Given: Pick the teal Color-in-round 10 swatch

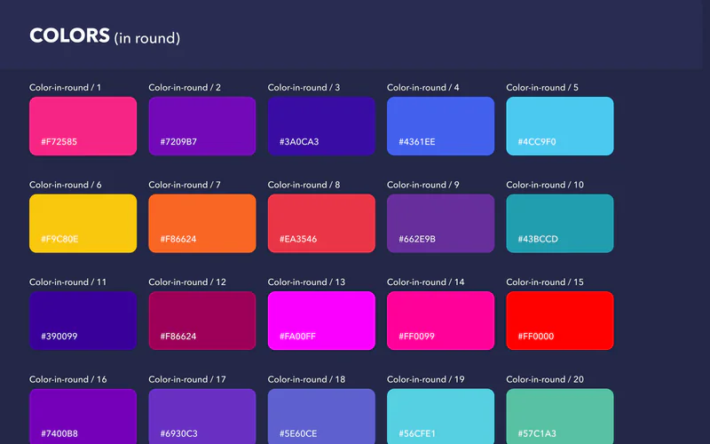Looking at the screenshot, I should pyautogui.click(x=560, y=224).
